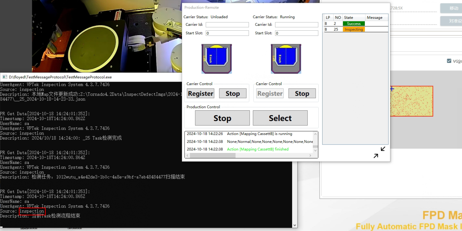Screen dimensions: 462x231
Task: Toggle the VGS checkbox in the background window
Action: (449, 61)
